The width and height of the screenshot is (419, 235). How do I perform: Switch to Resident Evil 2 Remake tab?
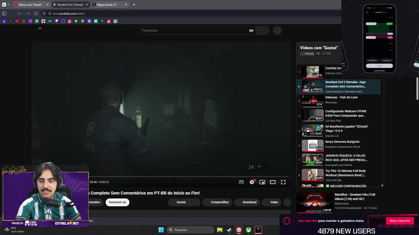70,5
